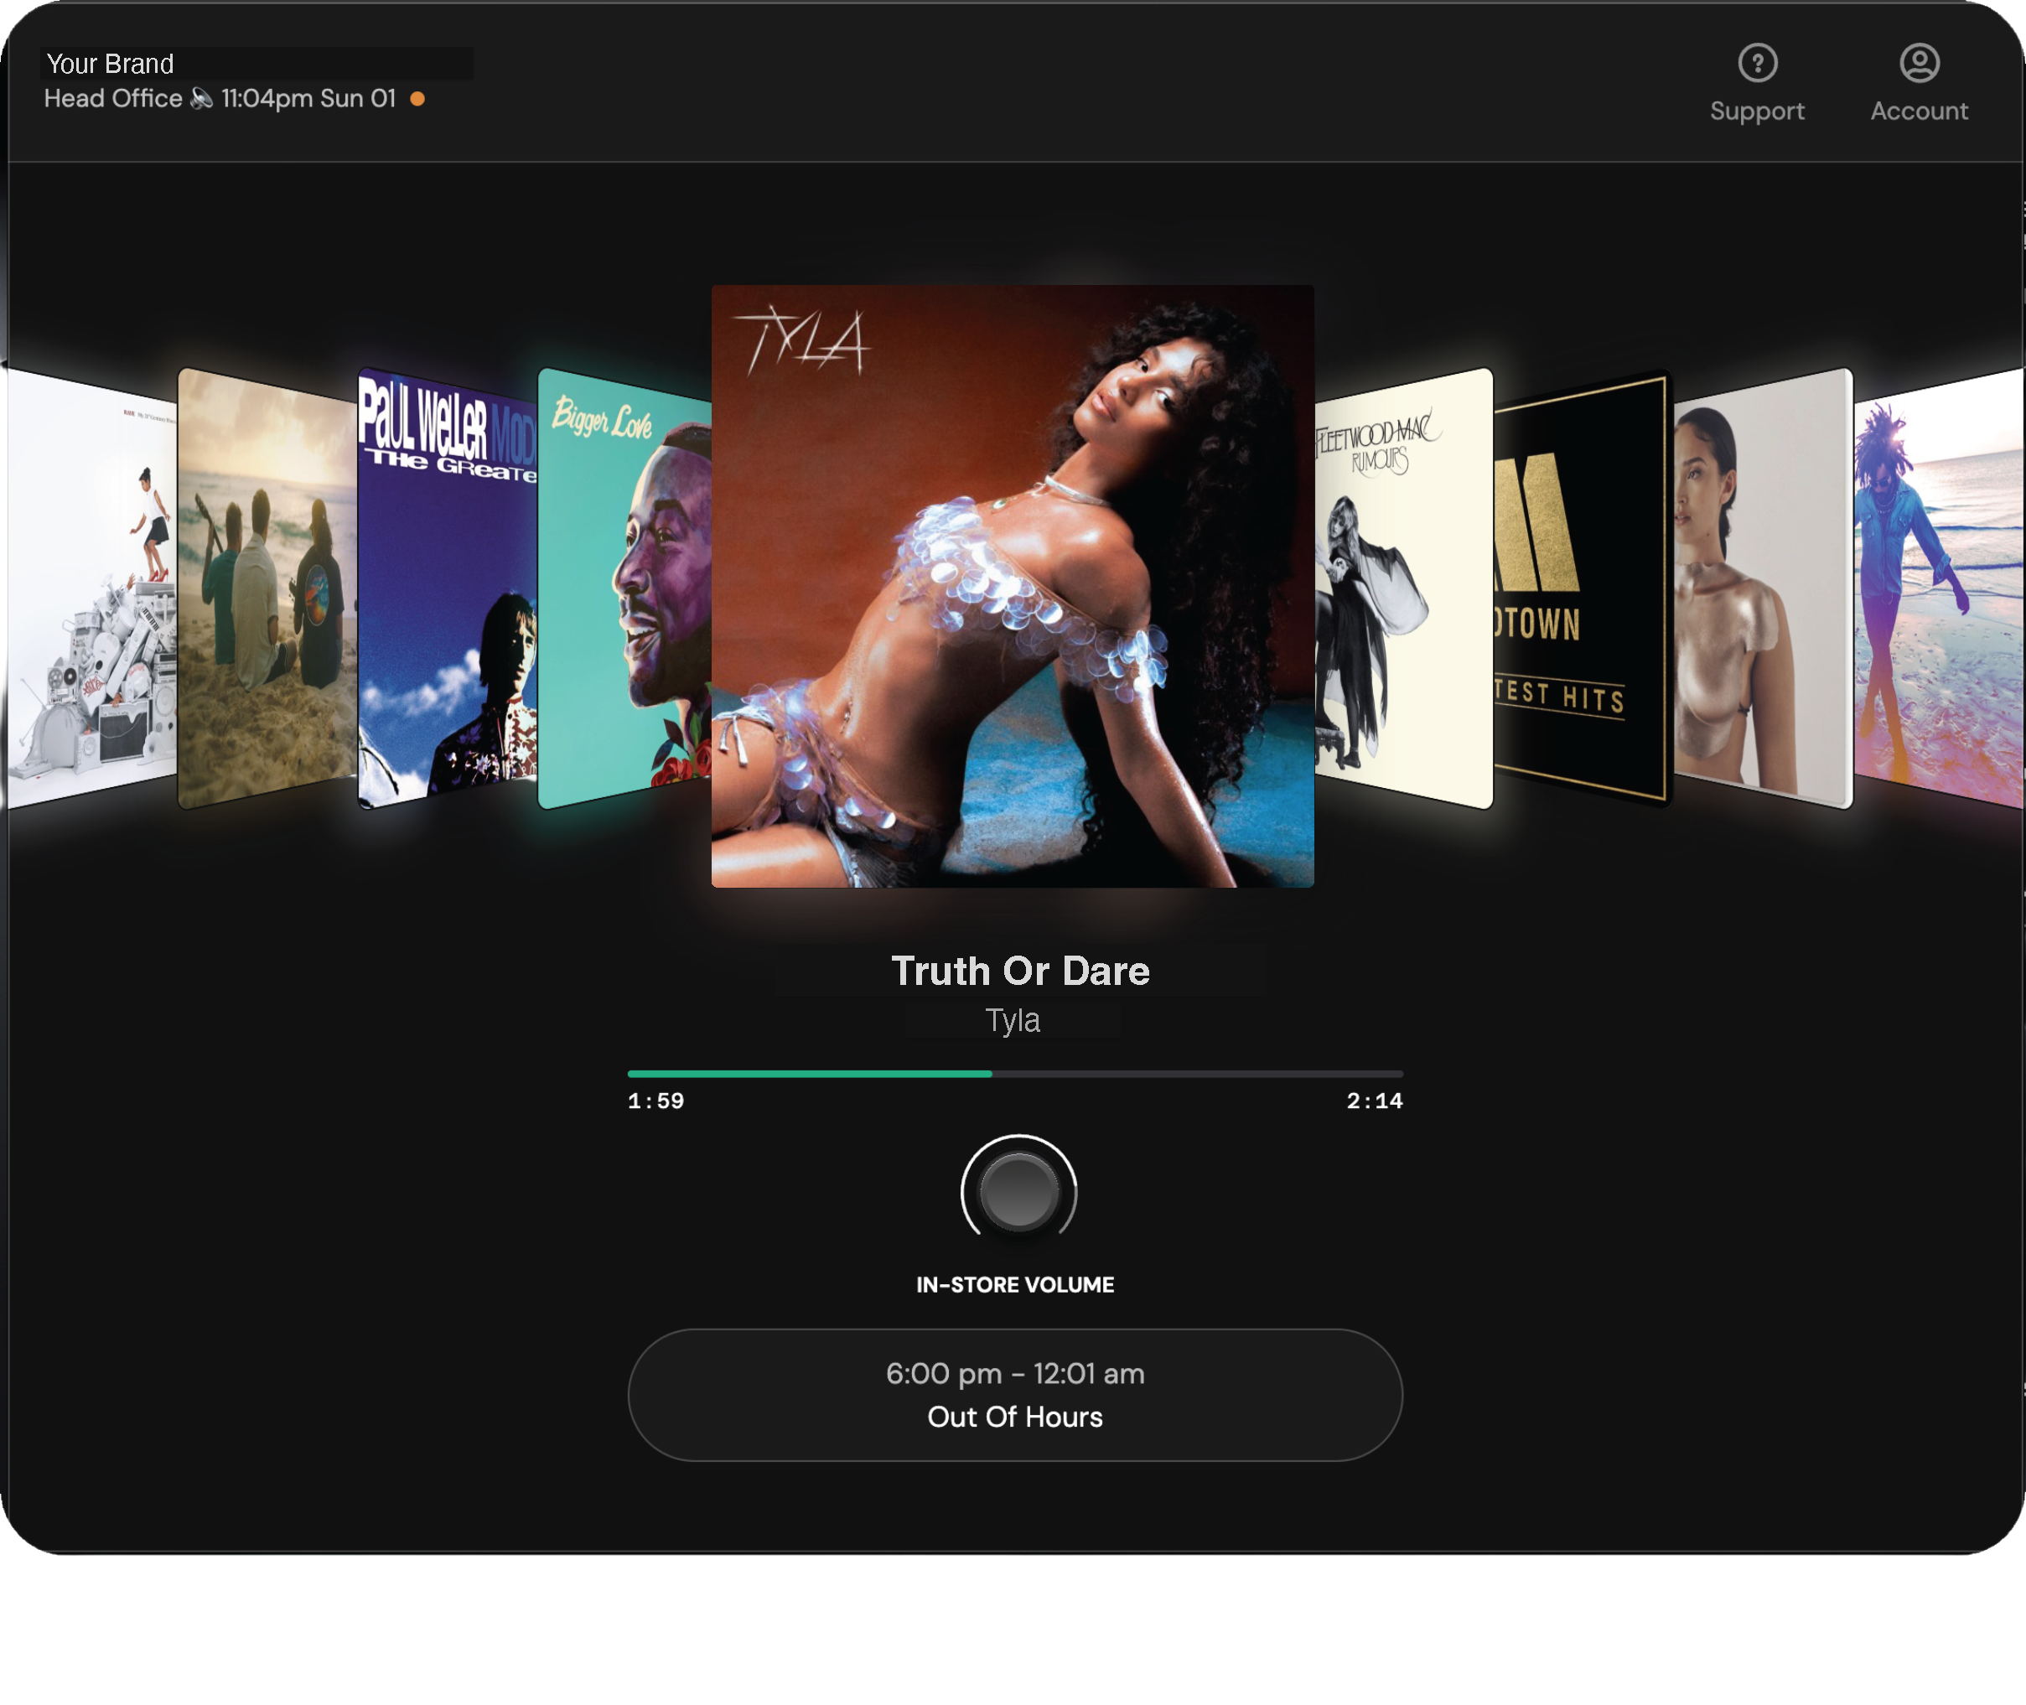The height and width of the screenshot is (1705, 2026).
Task: Click the Head Office location text
Action: coord(113,99)
